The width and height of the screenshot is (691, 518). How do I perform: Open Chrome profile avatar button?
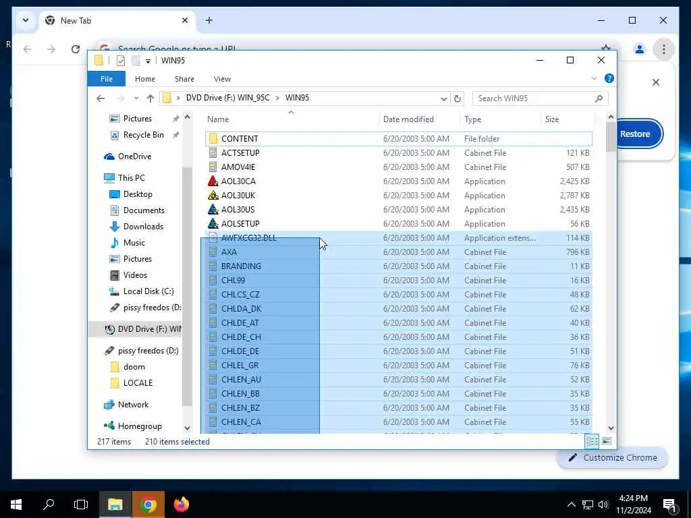point(640,49)
